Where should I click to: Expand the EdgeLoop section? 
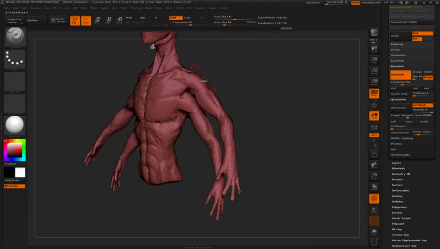[397, 44]
